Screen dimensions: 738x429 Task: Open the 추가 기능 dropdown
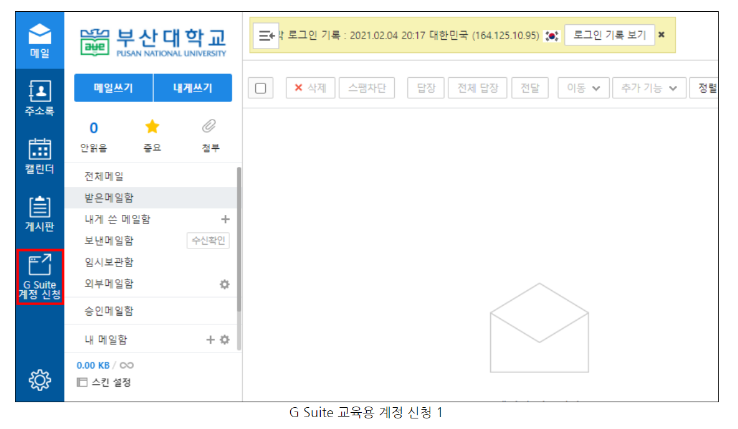[649, 87]
